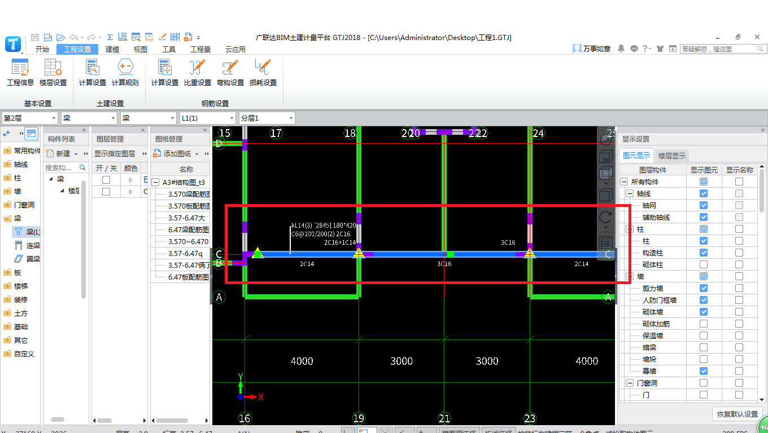Click the Save icon in quick access toolbar
This screenshot has width=768, height=433.
coord(35,37)
